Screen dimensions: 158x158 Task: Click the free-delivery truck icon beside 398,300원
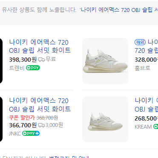pos(41,60)
